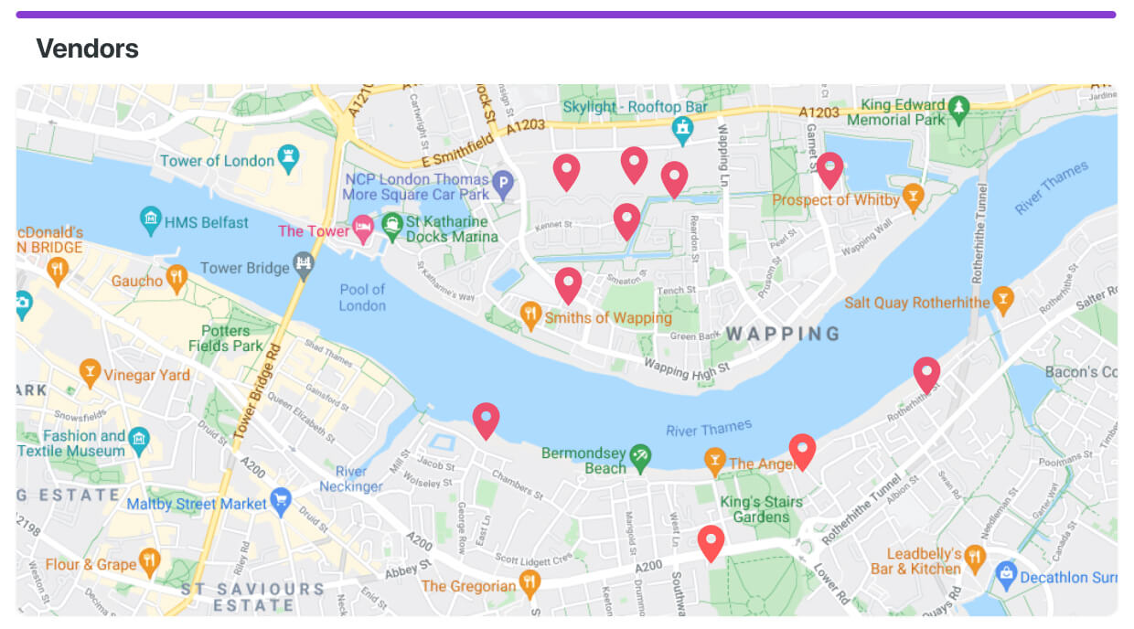The image size is (1134, 629).
Task: Click the Salt Quay Rotherhithe bar icon
Action: point(1003,301)
